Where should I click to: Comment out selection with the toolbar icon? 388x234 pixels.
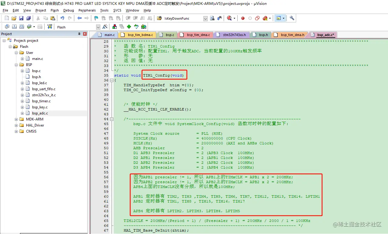pyautogui.click(x=143, y=18)
